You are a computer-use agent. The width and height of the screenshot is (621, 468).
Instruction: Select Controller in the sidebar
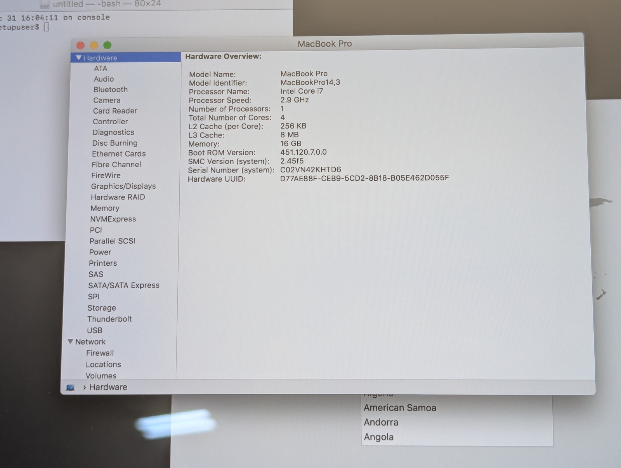tap(110, 122)
